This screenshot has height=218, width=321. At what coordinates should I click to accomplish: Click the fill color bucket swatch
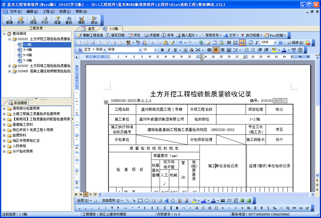point(194,201)
